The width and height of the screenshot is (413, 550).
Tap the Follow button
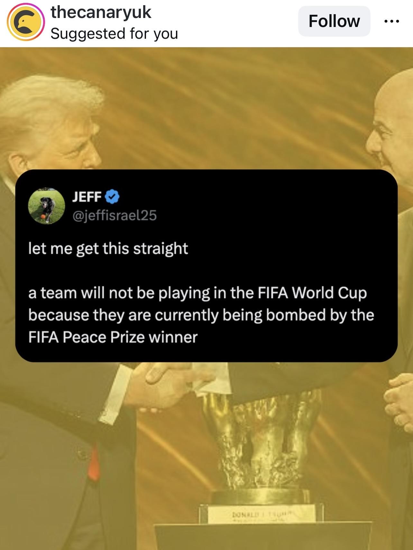pyautogui.click(x=334, y=21)
